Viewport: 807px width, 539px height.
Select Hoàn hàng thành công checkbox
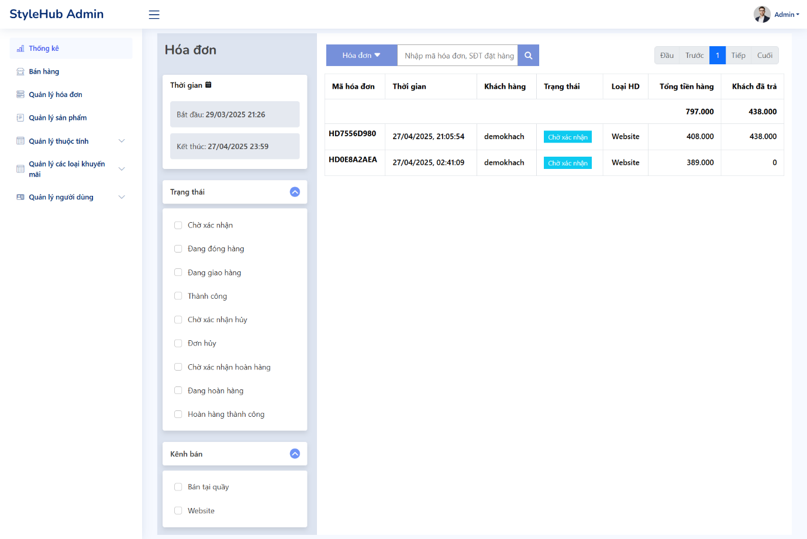pyautogui.click(x=178, y=414)
